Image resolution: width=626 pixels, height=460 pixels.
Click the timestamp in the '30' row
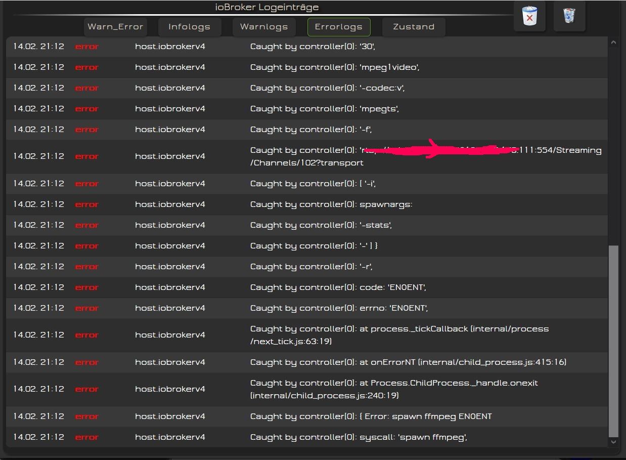(x=39, y=47)
